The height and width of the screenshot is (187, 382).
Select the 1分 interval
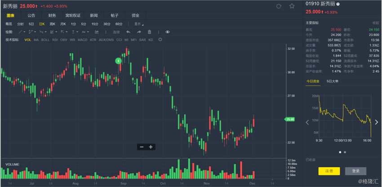click(73, 24)
